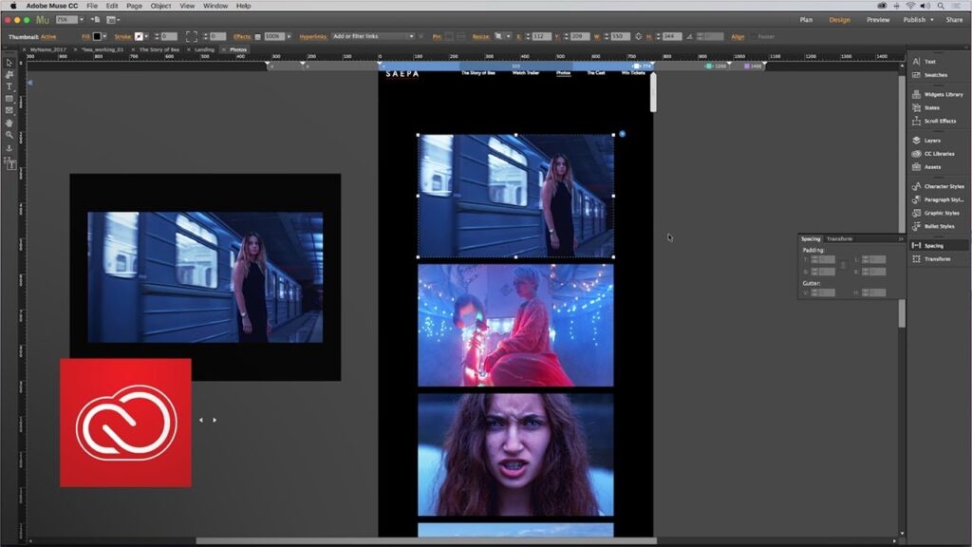This screenshot has height=547, width=972.
Task: Open the Scroll Effects panel
Action: (940, 121)
